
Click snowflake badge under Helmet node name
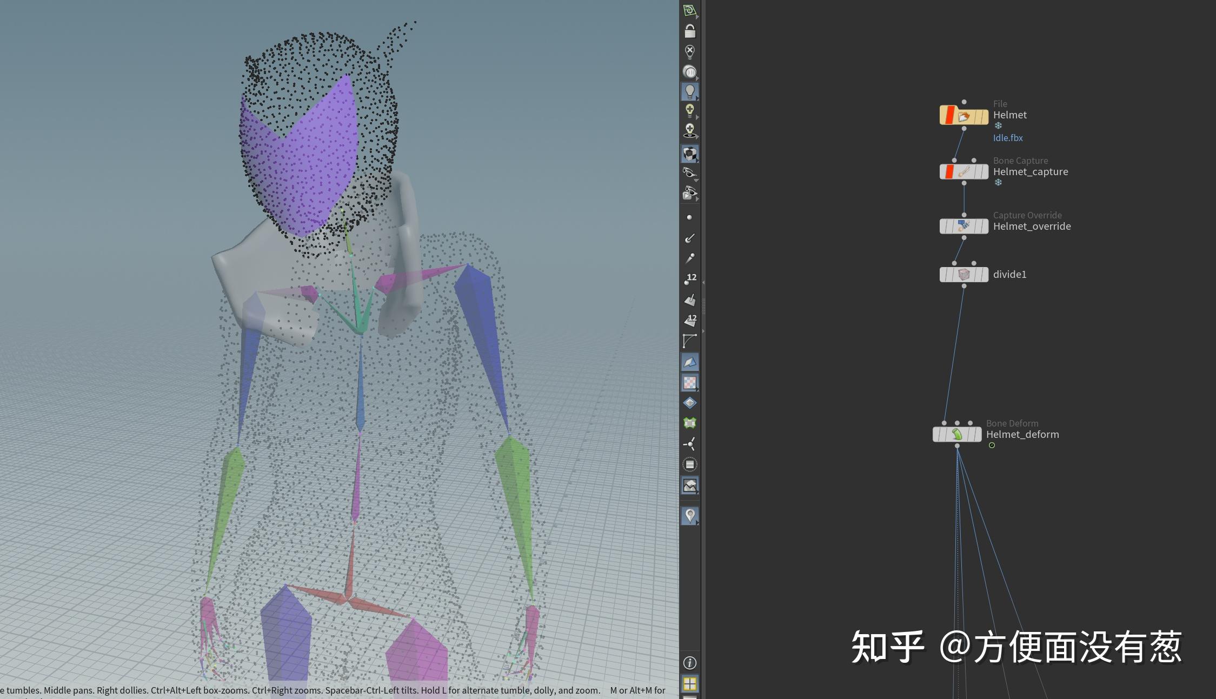point(998,125)
